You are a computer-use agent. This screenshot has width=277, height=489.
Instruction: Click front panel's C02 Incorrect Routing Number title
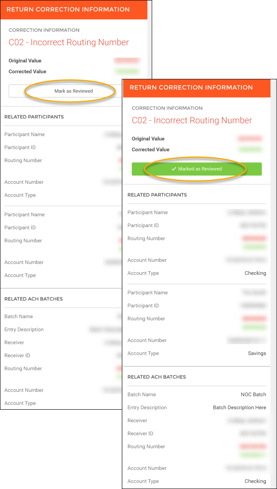pyautogui.click(x=192, y=121)
